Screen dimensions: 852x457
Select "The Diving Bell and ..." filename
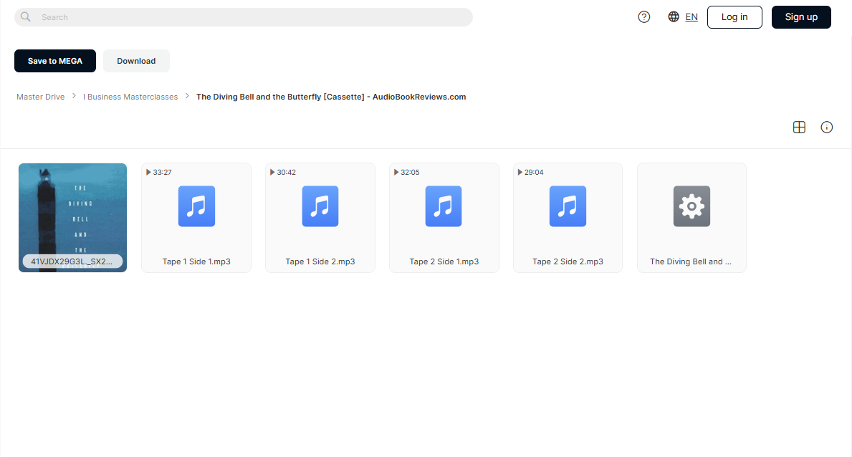tap(691, 261)
